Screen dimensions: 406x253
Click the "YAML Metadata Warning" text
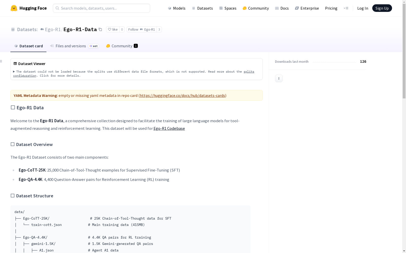(x=35, y=95)
